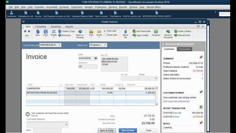The image size is (236, 133).
Task: Open the Open Invoices report icon
Action: (x=101, y=14)
